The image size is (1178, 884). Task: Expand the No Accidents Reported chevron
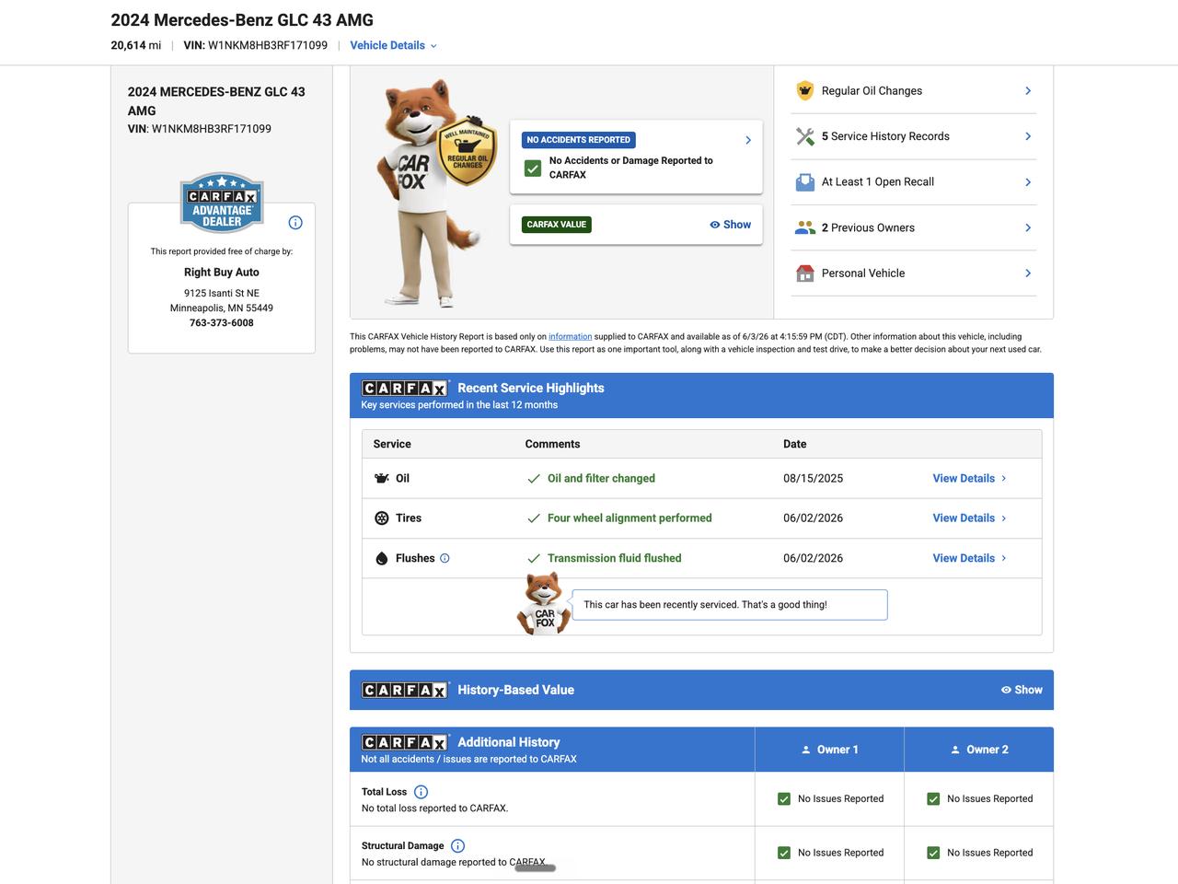coord(748,140)
